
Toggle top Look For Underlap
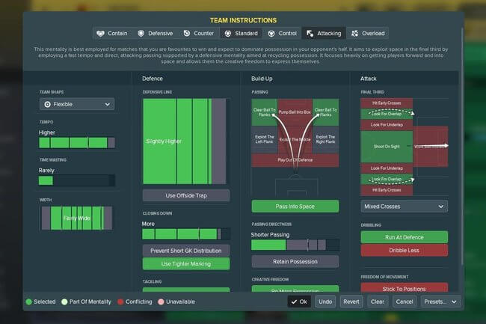(x=387, y=125)
